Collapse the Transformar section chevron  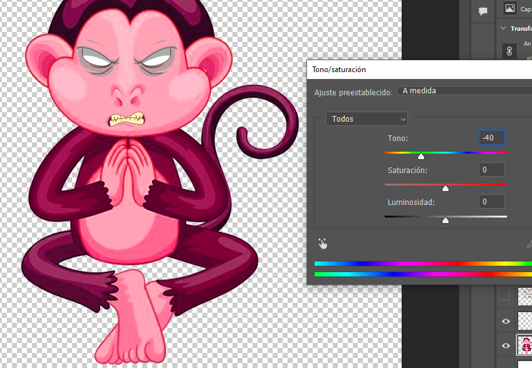click(503, 28)
